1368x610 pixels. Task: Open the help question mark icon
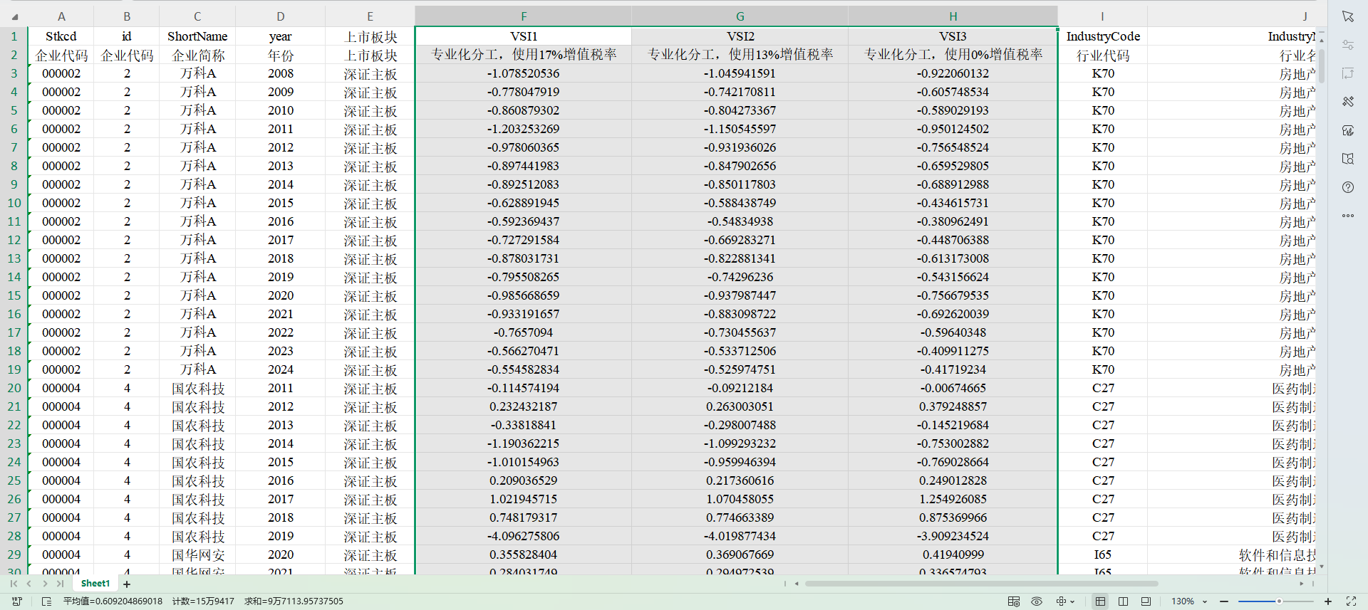(1347, 187)
